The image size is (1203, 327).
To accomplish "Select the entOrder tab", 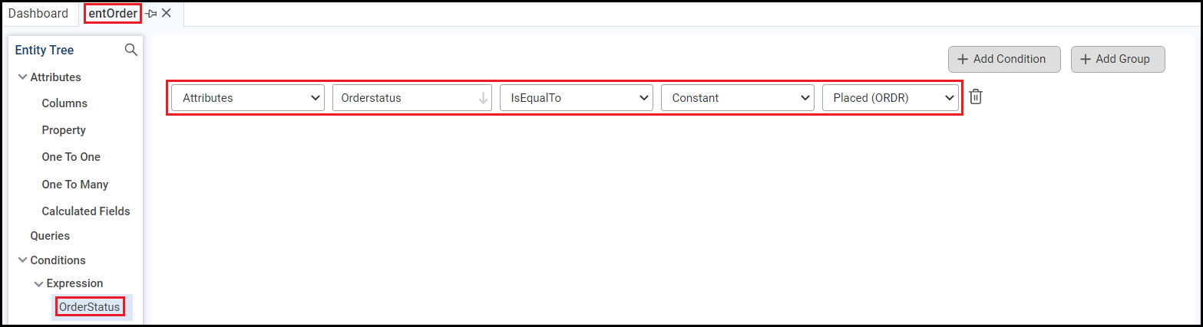I will [113, 14].
